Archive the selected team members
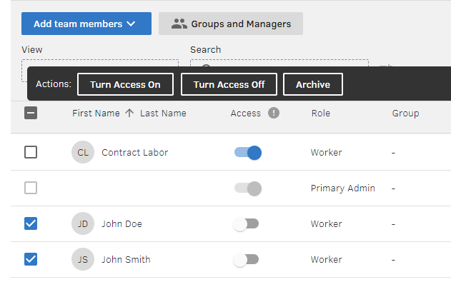 [313, 84]
